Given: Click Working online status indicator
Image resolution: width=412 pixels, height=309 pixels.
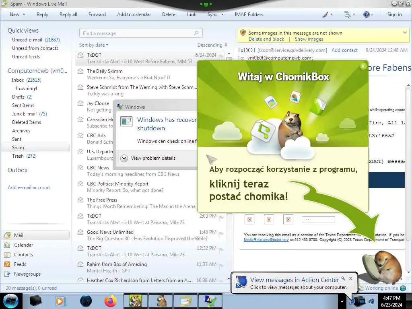Looking at the screenshot, I should coord(382,288).
